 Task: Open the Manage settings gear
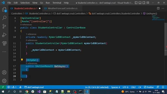click(4, 81)
